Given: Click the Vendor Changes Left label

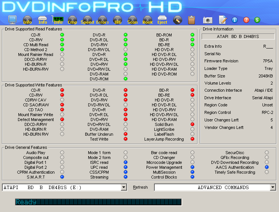Looking at the screenshot, I should (x=224, y=127).
